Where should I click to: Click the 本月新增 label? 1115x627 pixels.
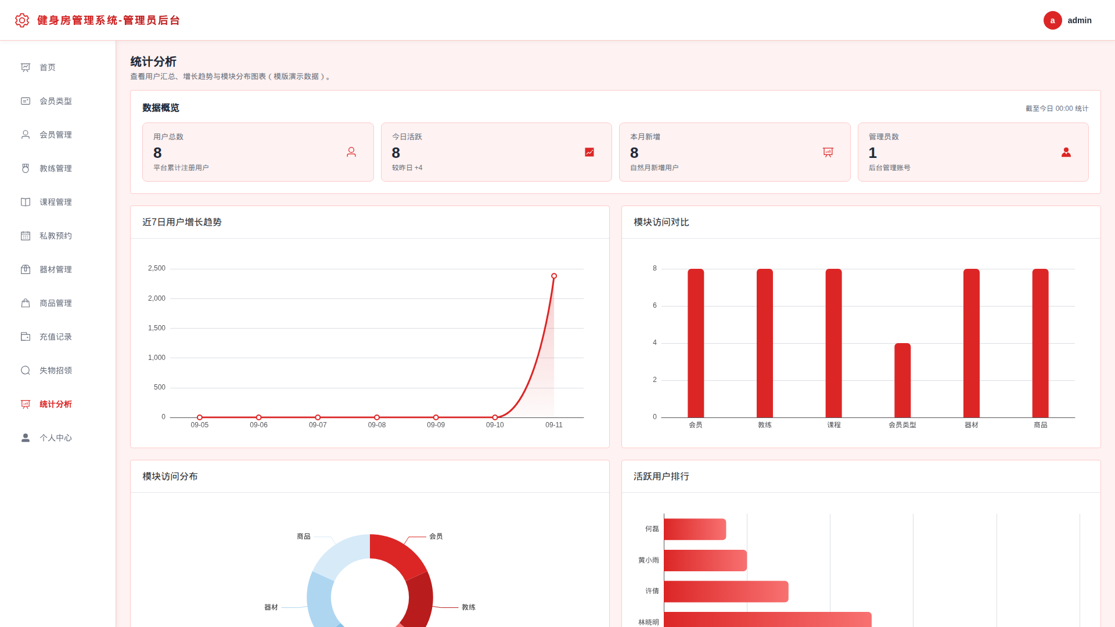pyautogui.click(x=645, y=137)
